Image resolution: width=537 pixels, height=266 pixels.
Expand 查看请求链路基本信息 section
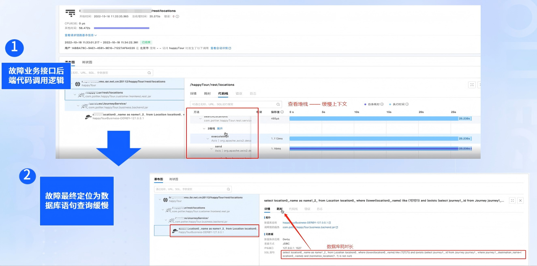[x=81, y=35]
